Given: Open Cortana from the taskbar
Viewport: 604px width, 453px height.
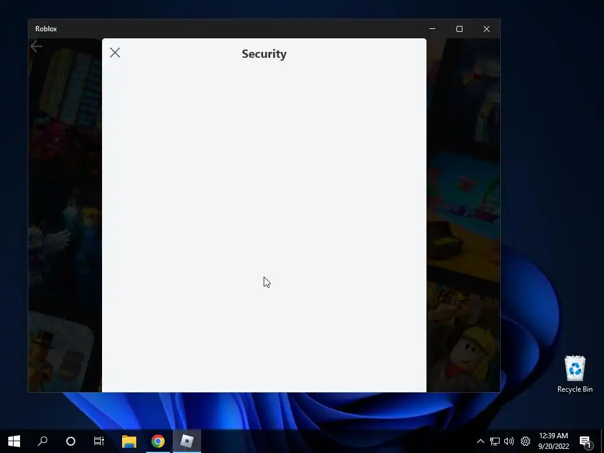Looking at the screenshot, I should click(x=71, y=441).
